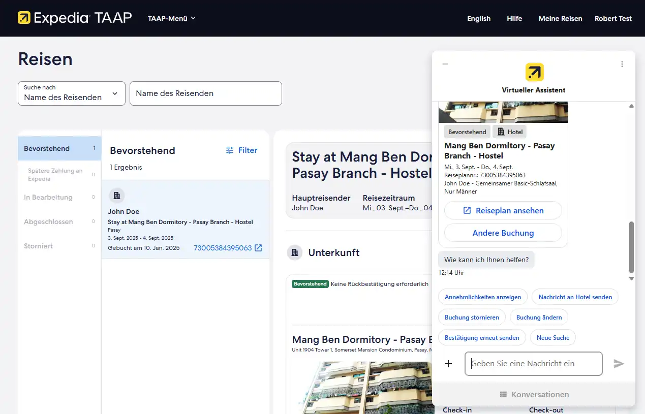Screen dimensions: 645x414
Task: Click the 'Mi., 3. Sept. - Do., 4. Sept.' chat date
Action: [x=479, y=167]
